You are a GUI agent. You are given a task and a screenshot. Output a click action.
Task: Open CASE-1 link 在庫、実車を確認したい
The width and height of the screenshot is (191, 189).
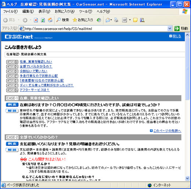coord(36,62)
